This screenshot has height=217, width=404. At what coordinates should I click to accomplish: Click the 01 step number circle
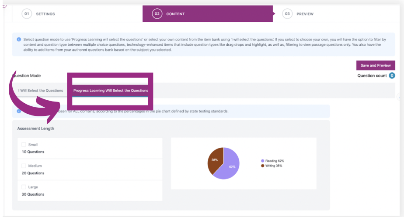coord(27,14)
